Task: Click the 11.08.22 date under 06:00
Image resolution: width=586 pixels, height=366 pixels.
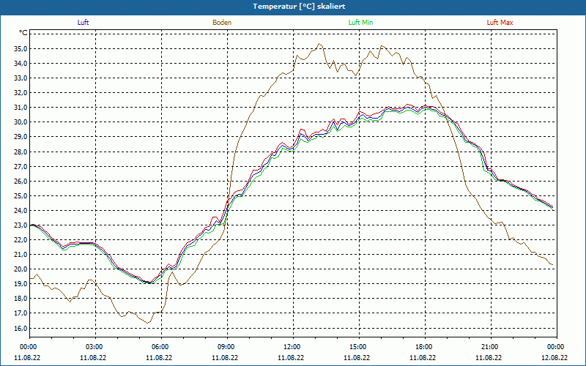Action: click(x=159, y=357)
